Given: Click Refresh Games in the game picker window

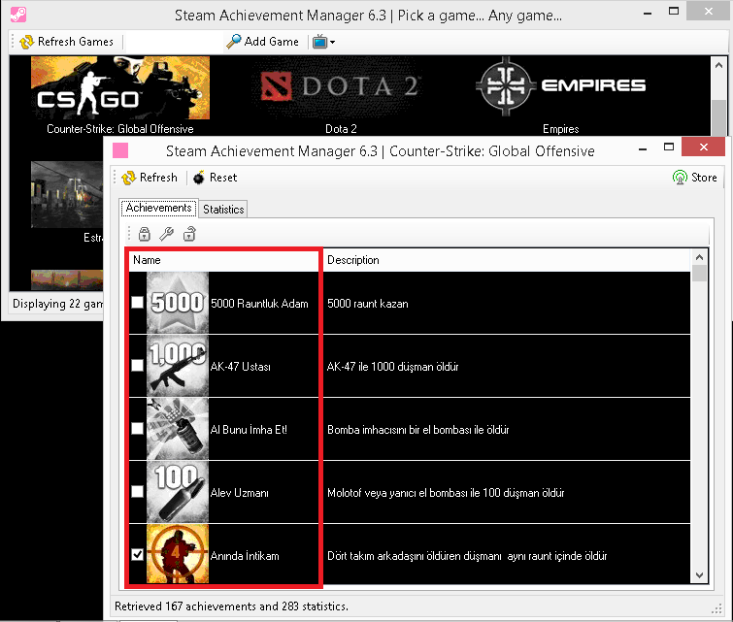Looking at the screenshot, I should click(66, 42).
